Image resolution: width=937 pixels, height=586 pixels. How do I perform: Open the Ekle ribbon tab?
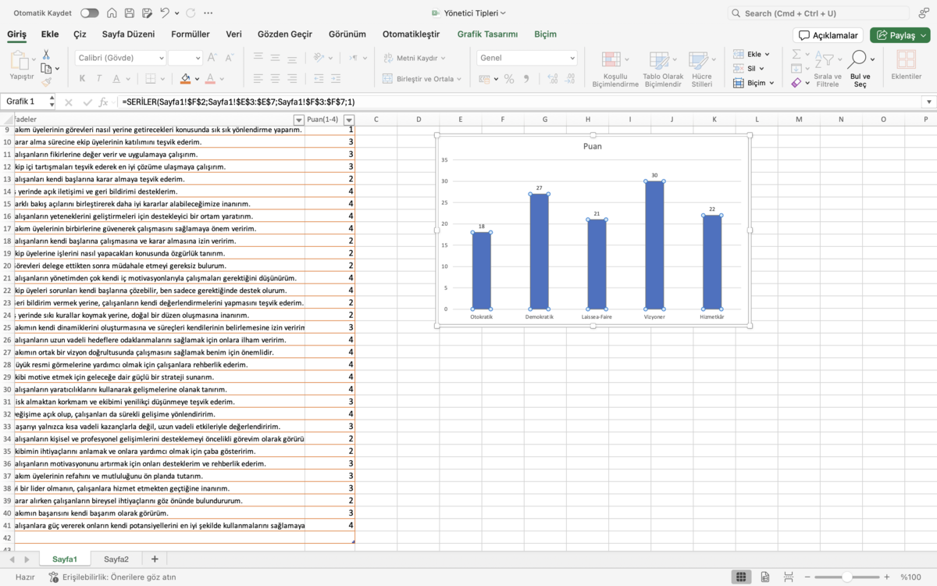pyautogui.click(x=50, y=34)
